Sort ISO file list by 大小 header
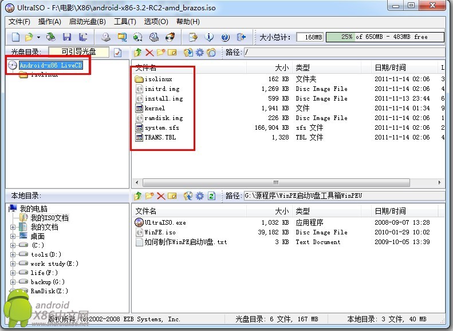 click(269, 68)
